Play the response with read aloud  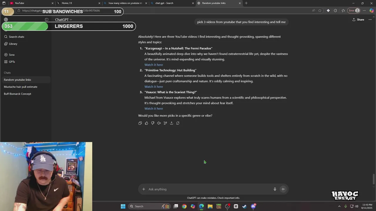pos(159,123)
